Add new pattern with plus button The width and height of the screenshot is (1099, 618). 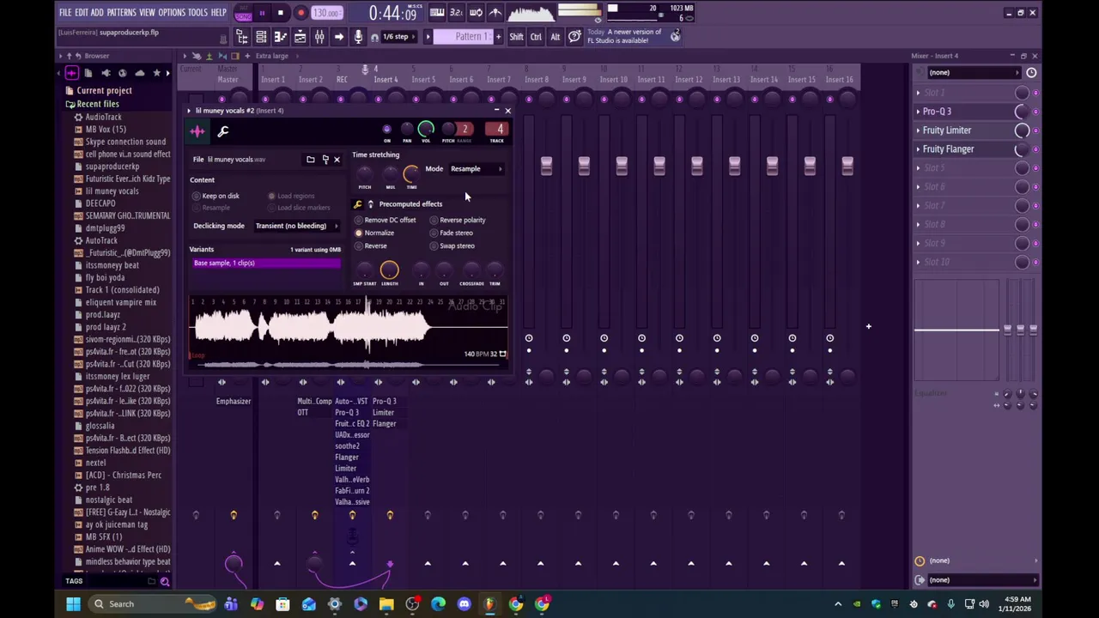click(x=498, y=37)
